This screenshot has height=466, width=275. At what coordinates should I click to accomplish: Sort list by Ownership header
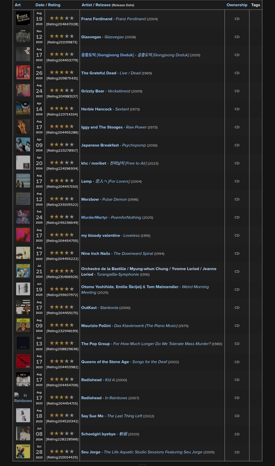coord(237,5)
